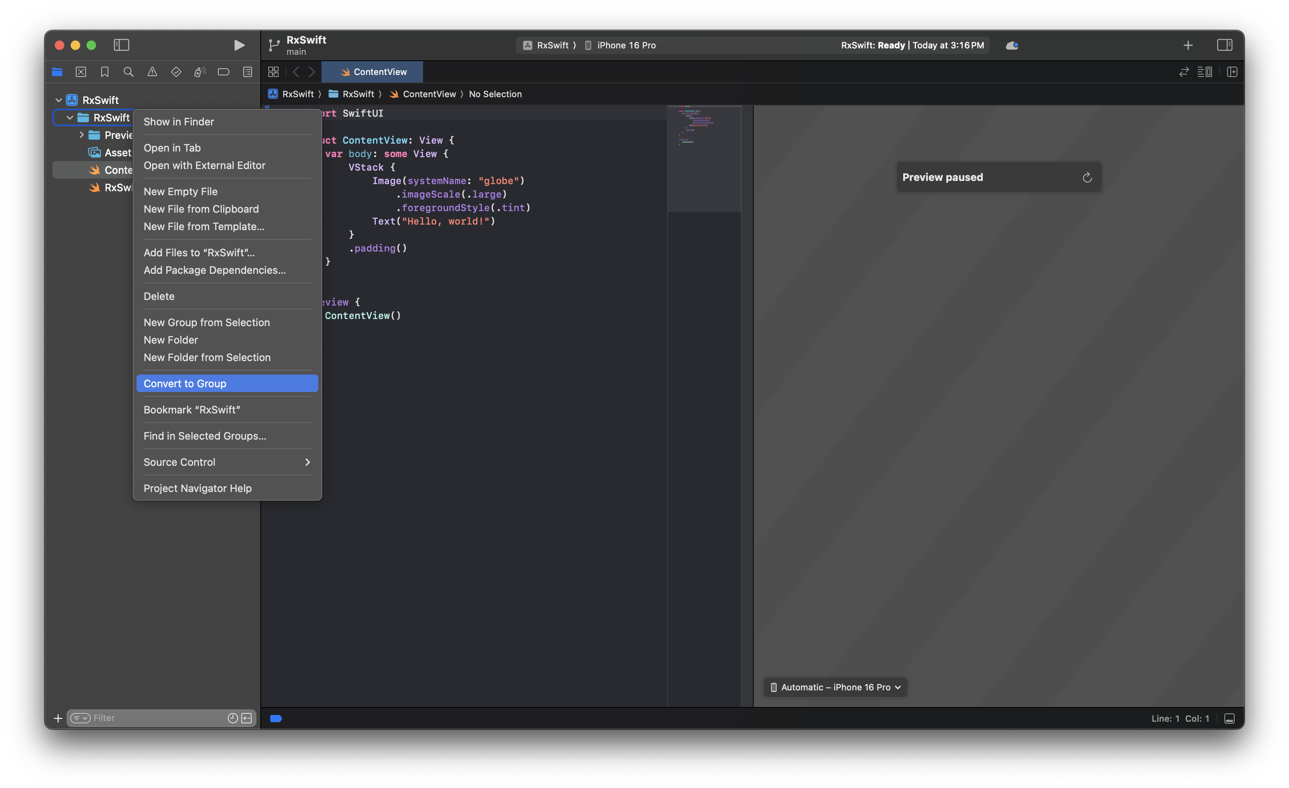Screen dimensions: 1289x788
Task: Run the project with the Play button
Action: [x=239, y=45]
